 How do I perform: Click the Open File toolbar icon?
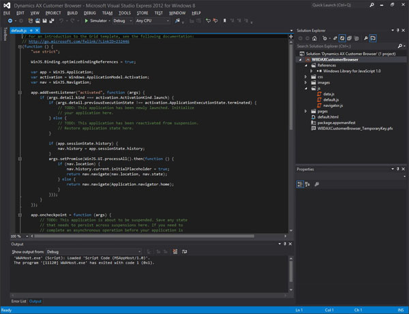coord(37,20)
